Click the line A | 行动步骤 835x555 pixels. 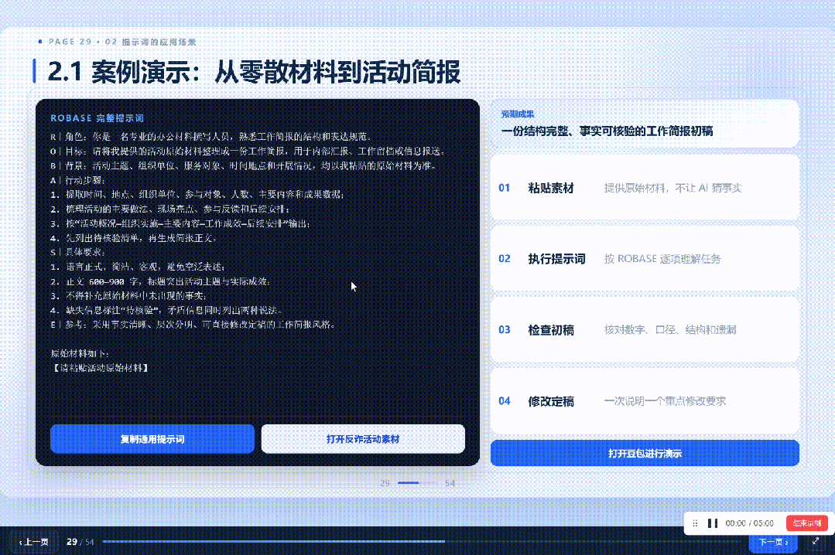[77, 180]
